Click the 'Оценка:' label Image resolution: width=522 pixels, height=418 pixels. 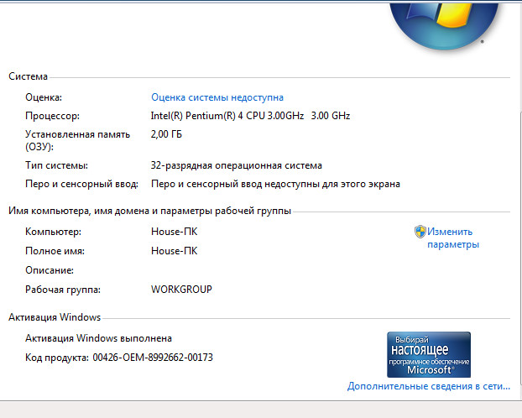point(44,97)
